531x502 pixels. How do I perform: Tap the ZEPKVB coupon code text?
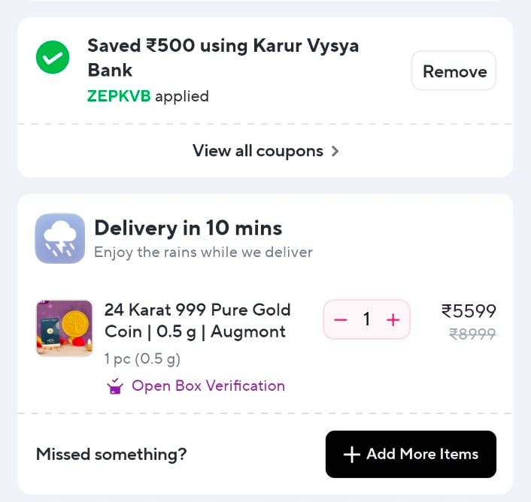(119, 96)
